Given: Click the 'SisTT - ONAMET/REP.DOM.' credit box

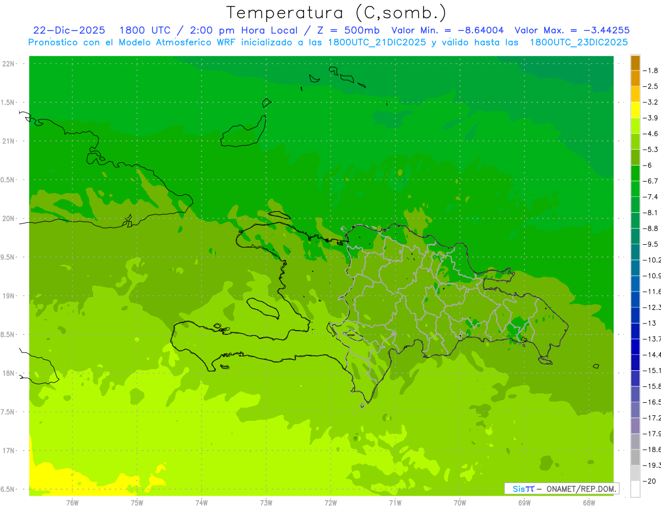Looking at the screenshot, I should coord(561,489).
